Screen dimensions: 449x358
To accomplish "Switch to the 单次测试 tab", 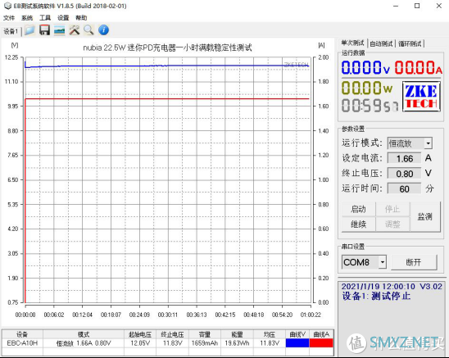I will (352, 43).
